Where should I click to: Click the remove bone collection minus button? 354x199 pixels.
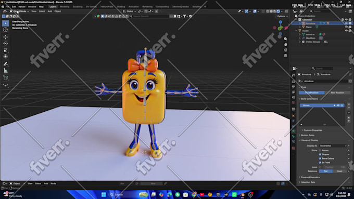tap(349, 108)
